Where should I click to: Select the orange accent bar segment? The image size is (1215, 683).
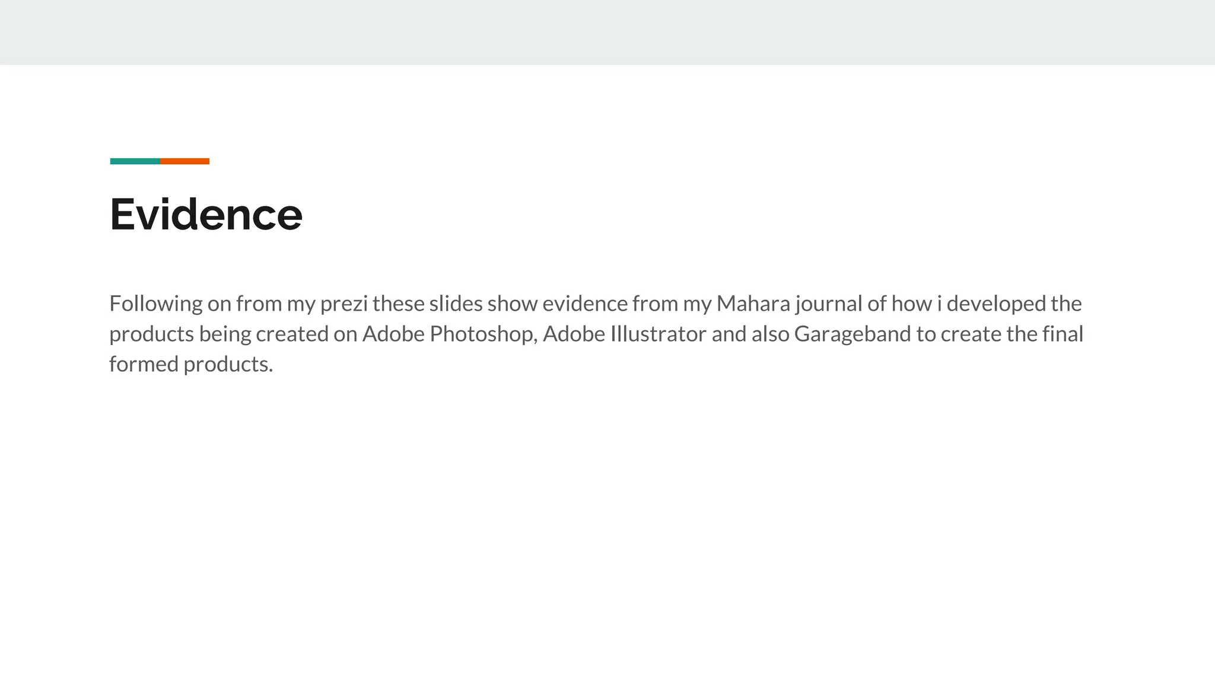(x=185, y=161)
